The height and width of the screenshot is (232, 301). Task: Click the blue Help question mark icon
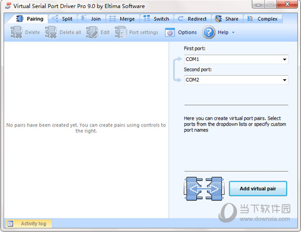tap(209, 32)
